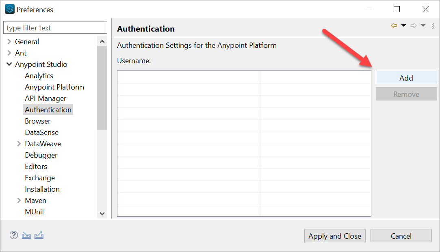Click the import preferences icon
The width and height of the screenshot is (440, 252).
(x=26, y=235)
